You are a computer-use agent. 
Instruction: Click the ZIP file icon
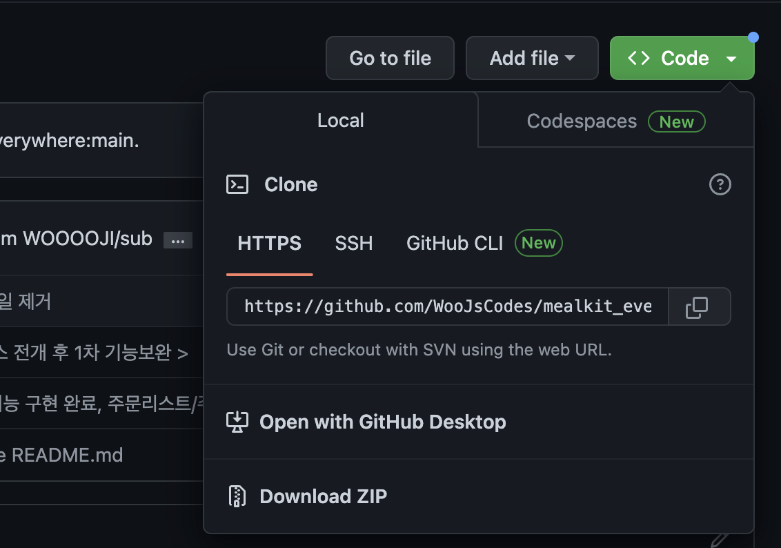point(237,496)
